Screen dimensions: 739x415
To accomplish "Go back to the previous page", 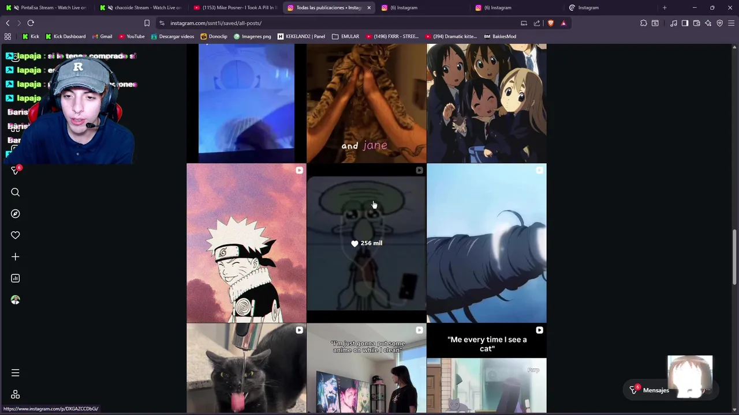I will point(8,23).
